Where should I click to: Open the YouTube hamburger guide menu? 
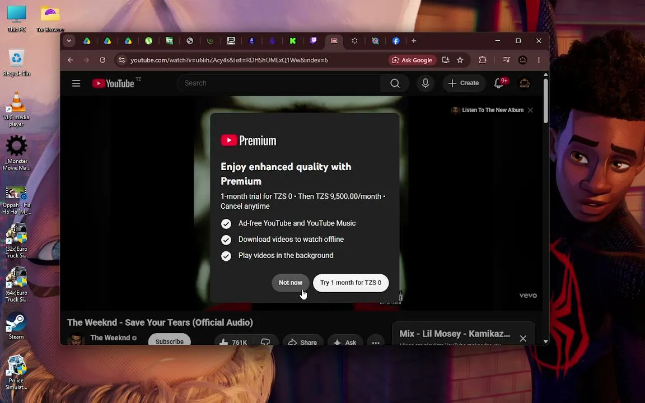pyautogui.click(x=76, y=83)
